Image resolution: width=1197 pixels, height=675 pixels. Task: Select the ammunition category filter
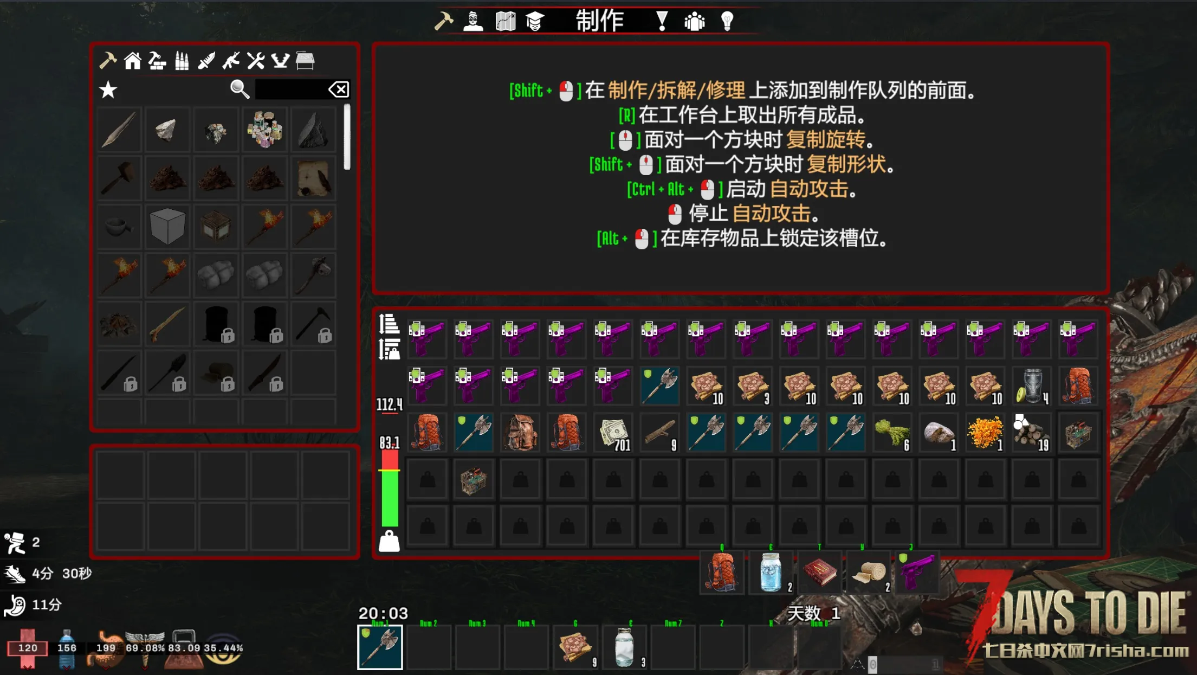tap(182, 61)
